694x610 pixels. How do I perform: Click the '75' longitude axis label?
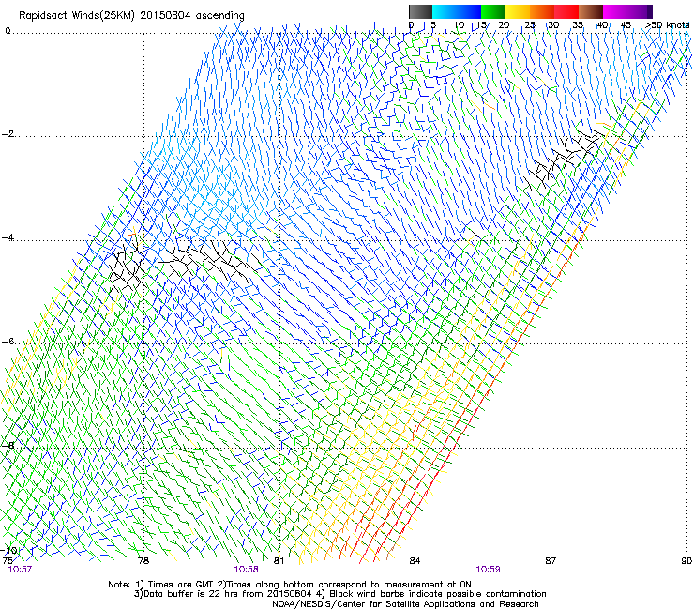click(8, 561)
